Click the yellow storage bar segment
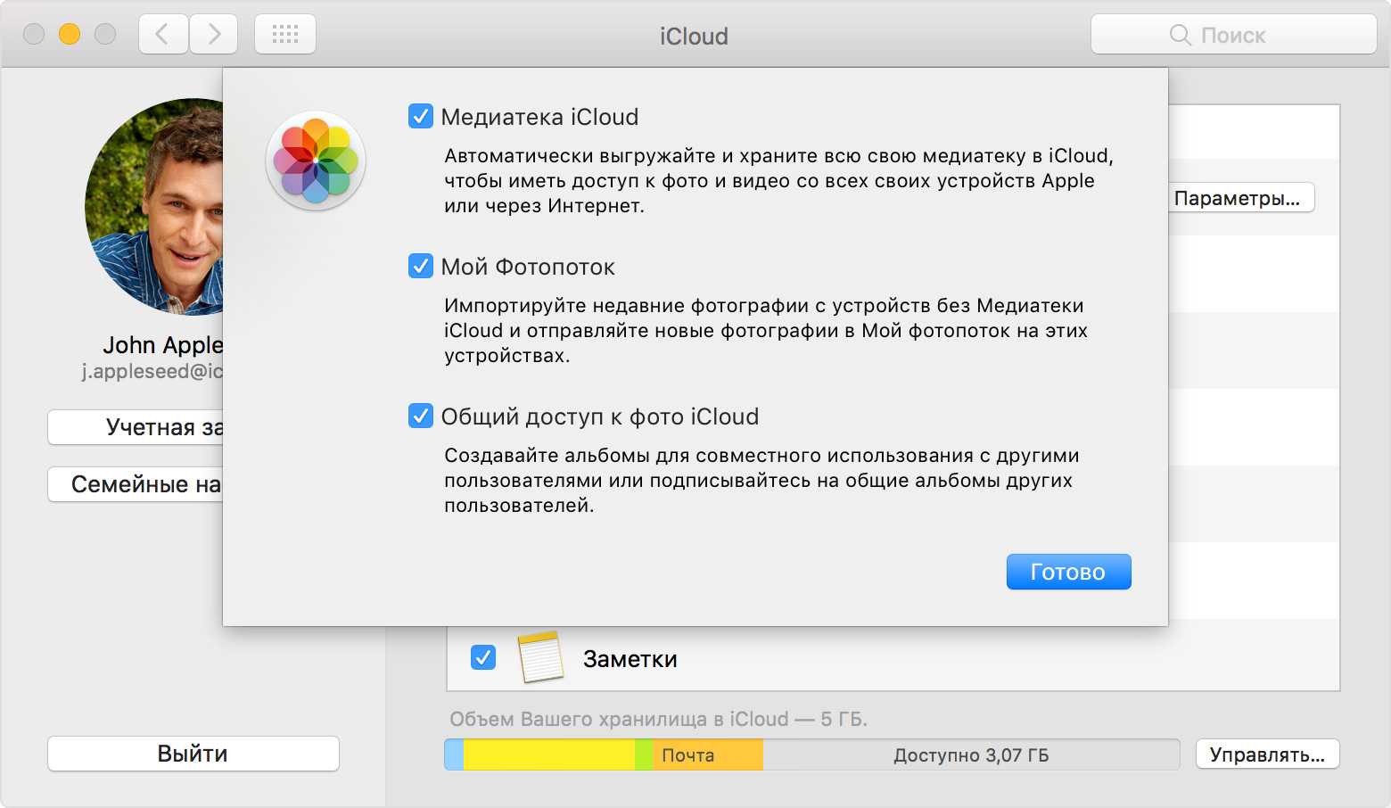This screenshot has width=1391, height=808. (x=548, y=754)
